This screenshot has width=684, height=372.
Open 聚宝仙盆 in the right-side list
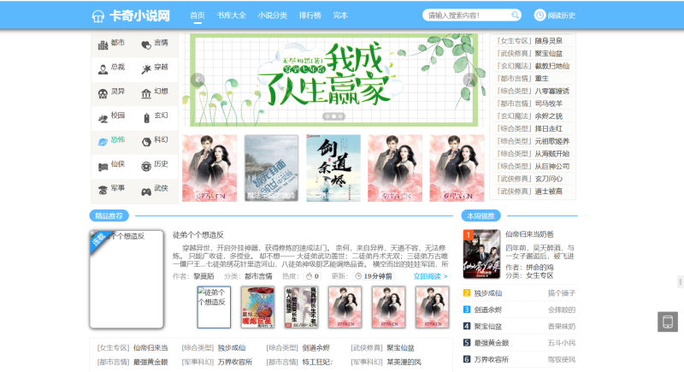click(x=548, y=54)
